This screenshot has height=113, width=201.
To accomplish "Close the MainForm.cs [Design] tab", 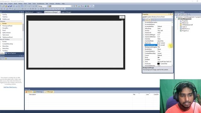I will (59, 12).
